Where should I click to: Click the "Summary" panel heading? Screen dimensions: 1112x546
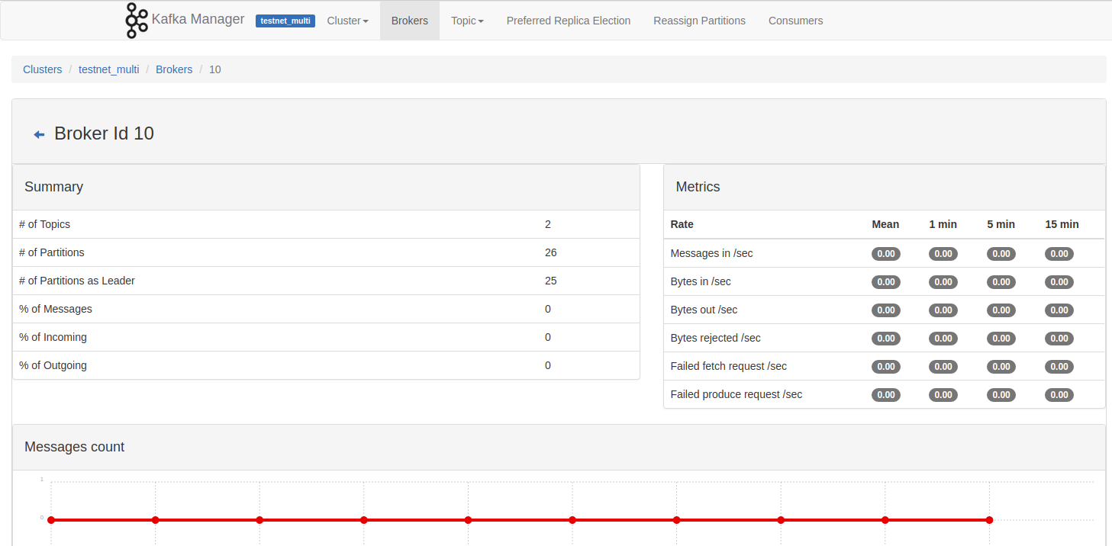[53, 187]
